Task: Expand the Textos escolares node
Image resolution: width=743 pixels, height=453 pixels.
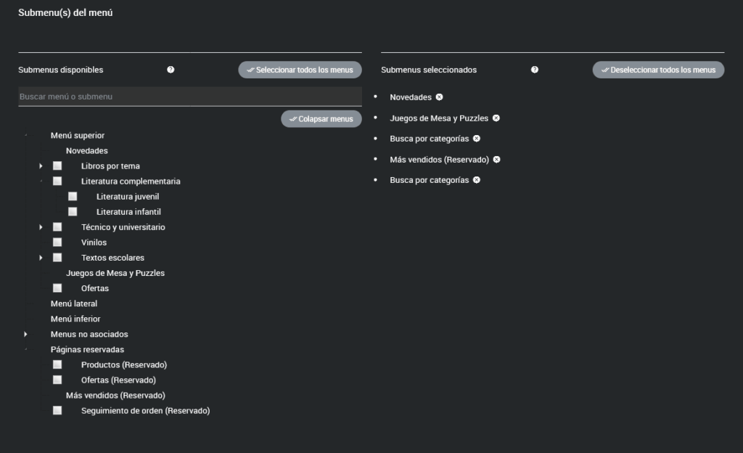Action: pos(41,258)
